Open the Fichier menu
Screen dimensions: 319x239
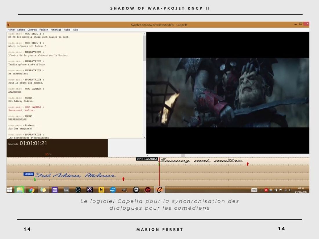pos(11,30)
